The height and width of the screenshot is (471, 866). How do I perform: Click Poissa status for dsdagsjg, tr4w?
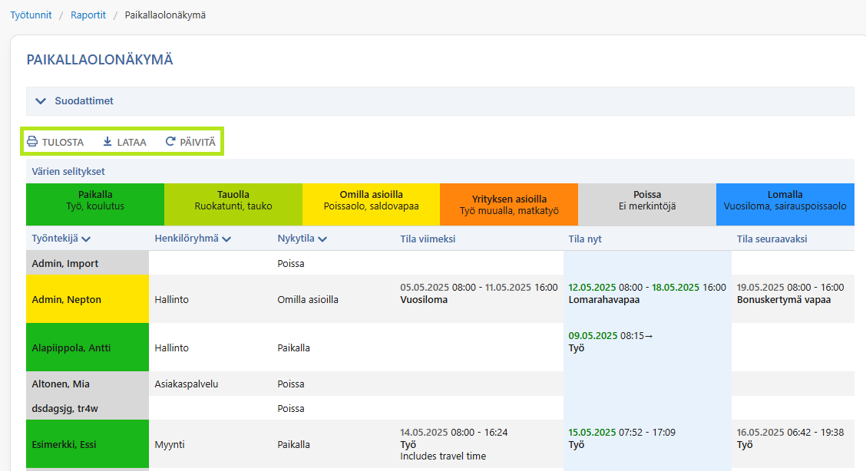(x=291, y=408)
